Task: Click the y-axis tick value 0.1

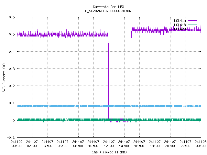Action: 12,103
